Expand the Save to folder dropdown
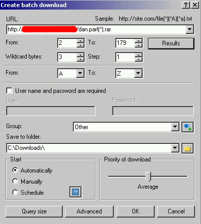Viewport: 201px width, 224px height. [x=175, y=148]
